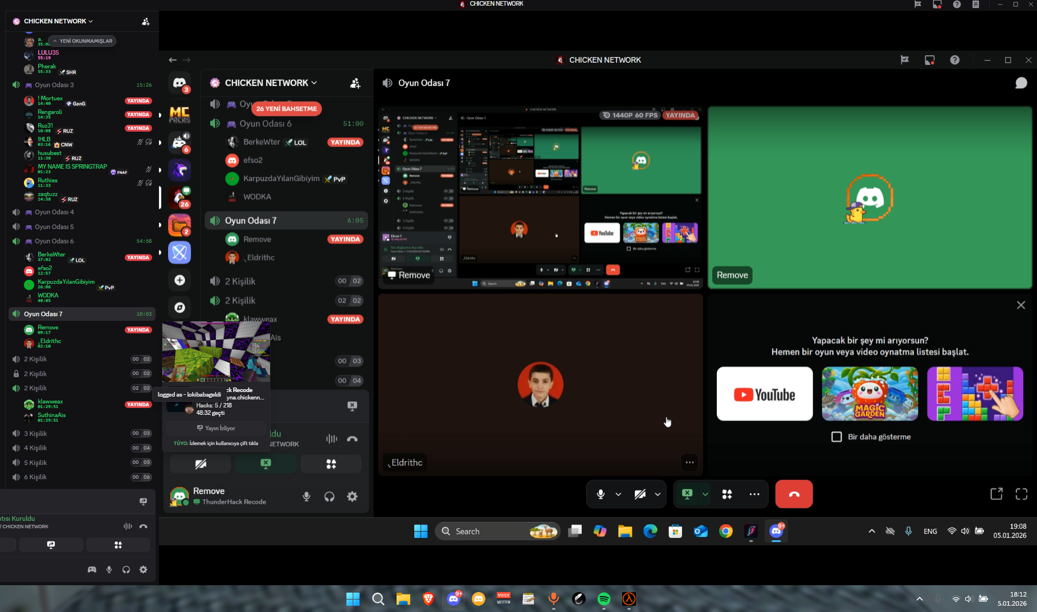Join Oyun Odası 5 voice channel
The width and height of the screenshot is (1037, 612).
[82, 227]
